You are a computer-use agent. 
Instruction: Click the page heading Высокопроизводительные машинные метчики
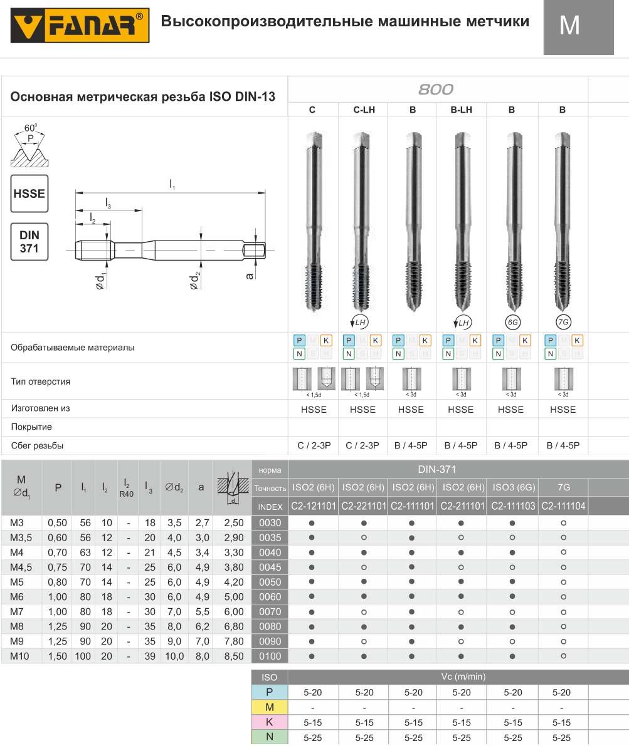(345, 21)
